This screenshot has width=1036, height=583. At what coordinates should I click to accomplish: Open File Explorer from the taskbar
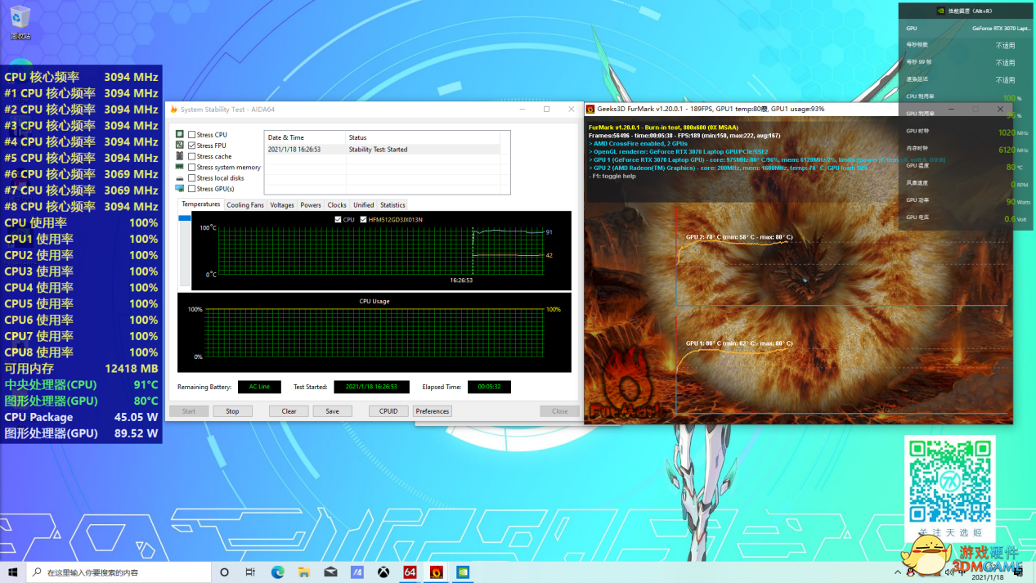[303, 572]
